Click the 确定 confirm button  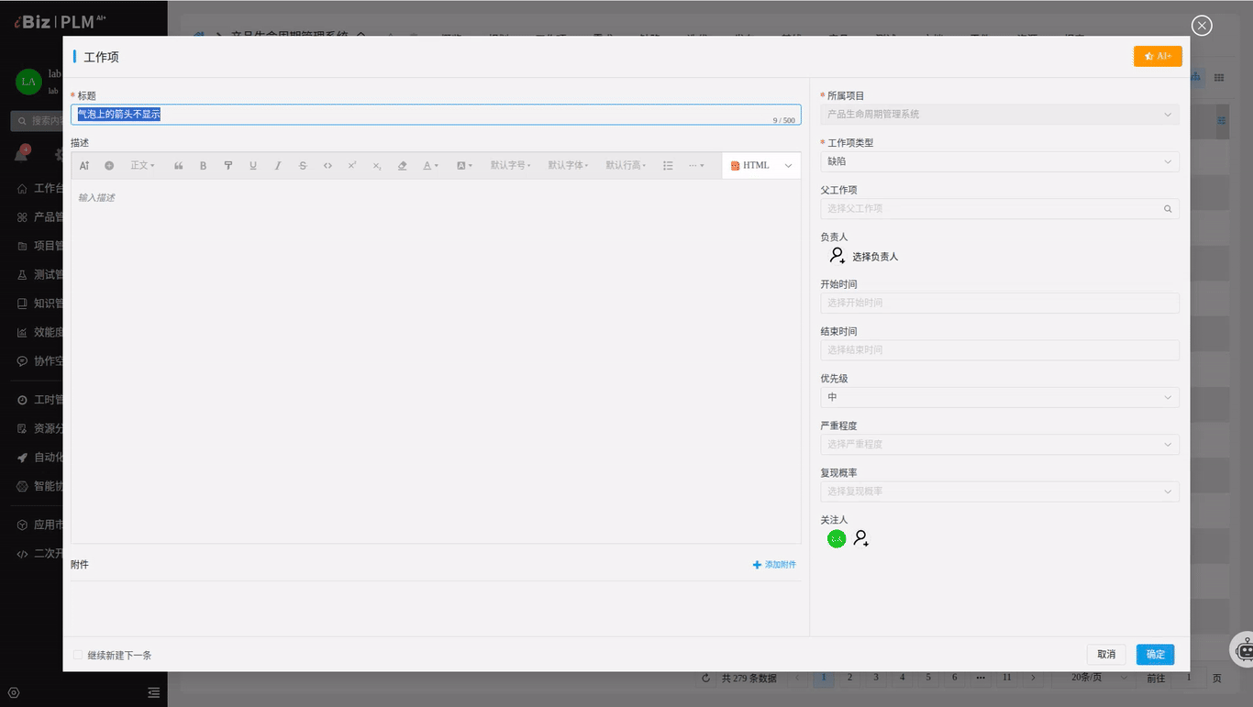point(1155,655)
